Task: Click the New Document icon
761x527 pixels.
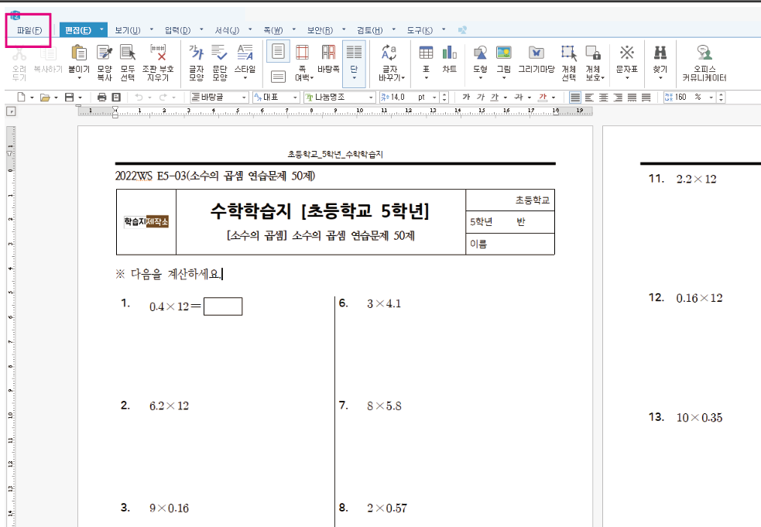Action: 22,97
